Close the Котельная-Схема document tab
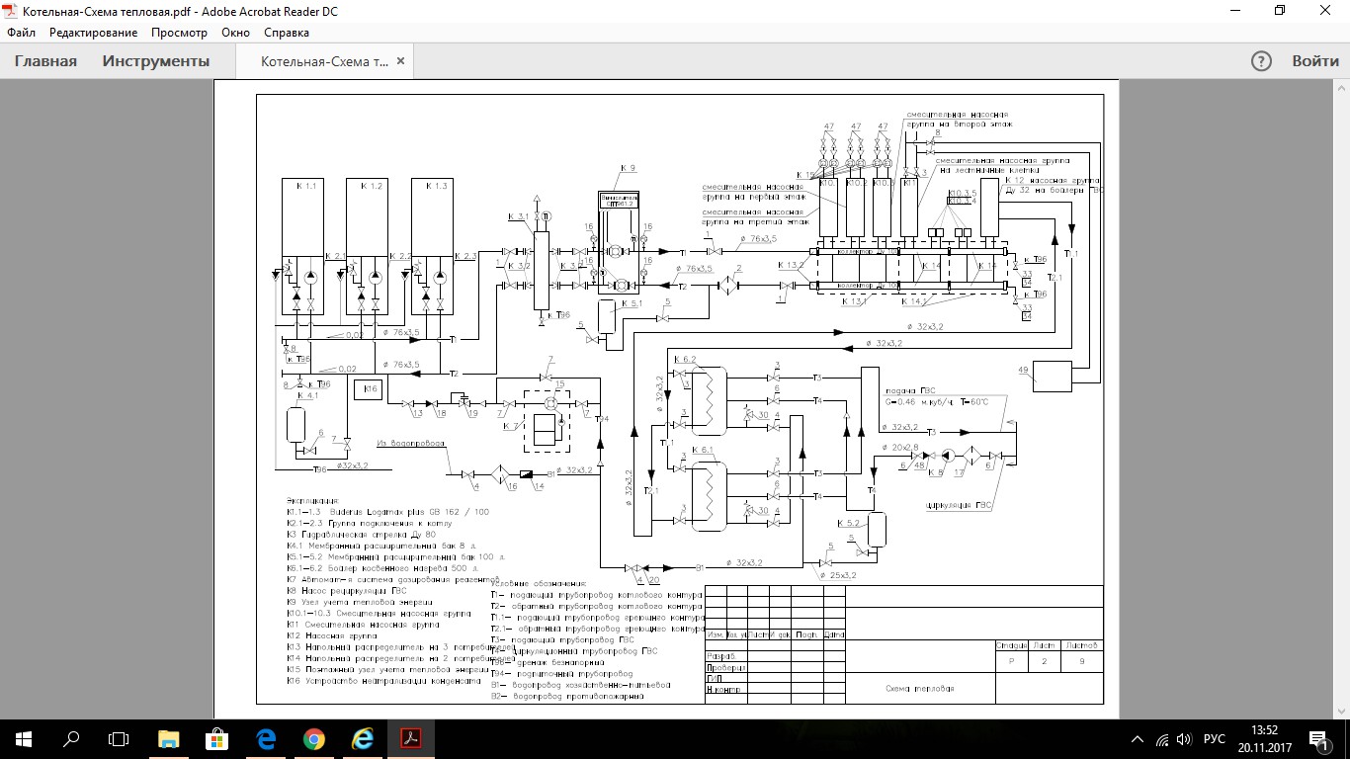The height and width of the screenshot is (759, 1350). [400, 61]
